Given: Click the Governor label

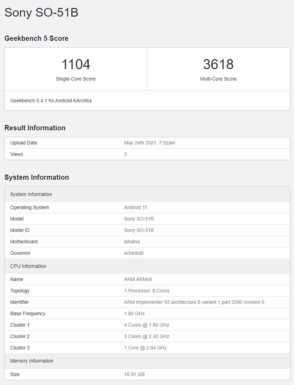Looking at the screenshot, I should [20, 253].
